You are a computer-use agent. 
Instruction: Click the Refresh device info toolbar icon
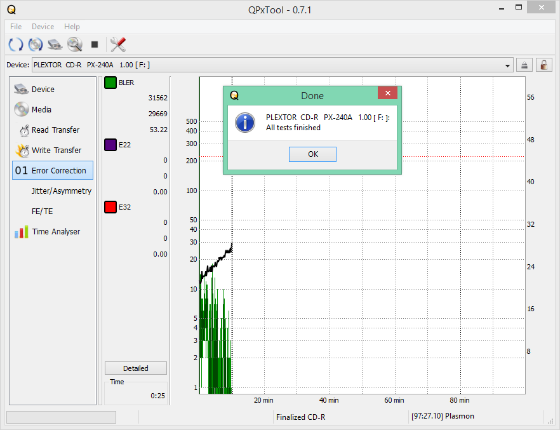16,44
